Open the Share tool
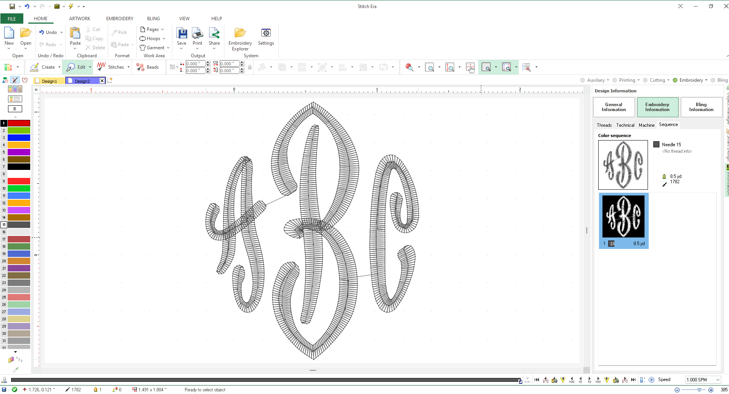 (x=214, y=36)
